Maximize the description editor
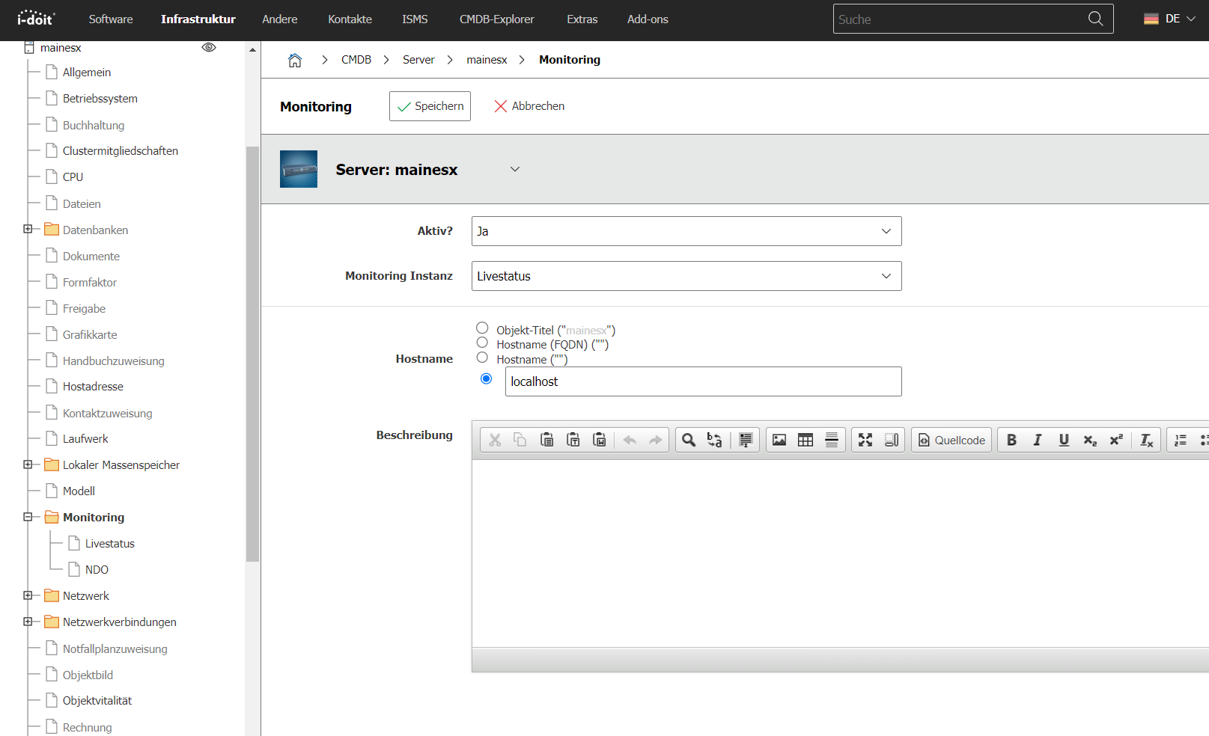 [x=865, y=440]
